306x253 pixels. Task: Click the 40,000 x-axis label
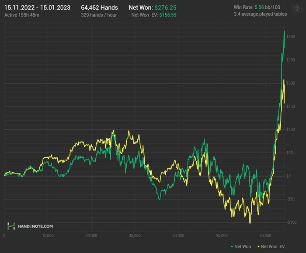click(178, 236)
